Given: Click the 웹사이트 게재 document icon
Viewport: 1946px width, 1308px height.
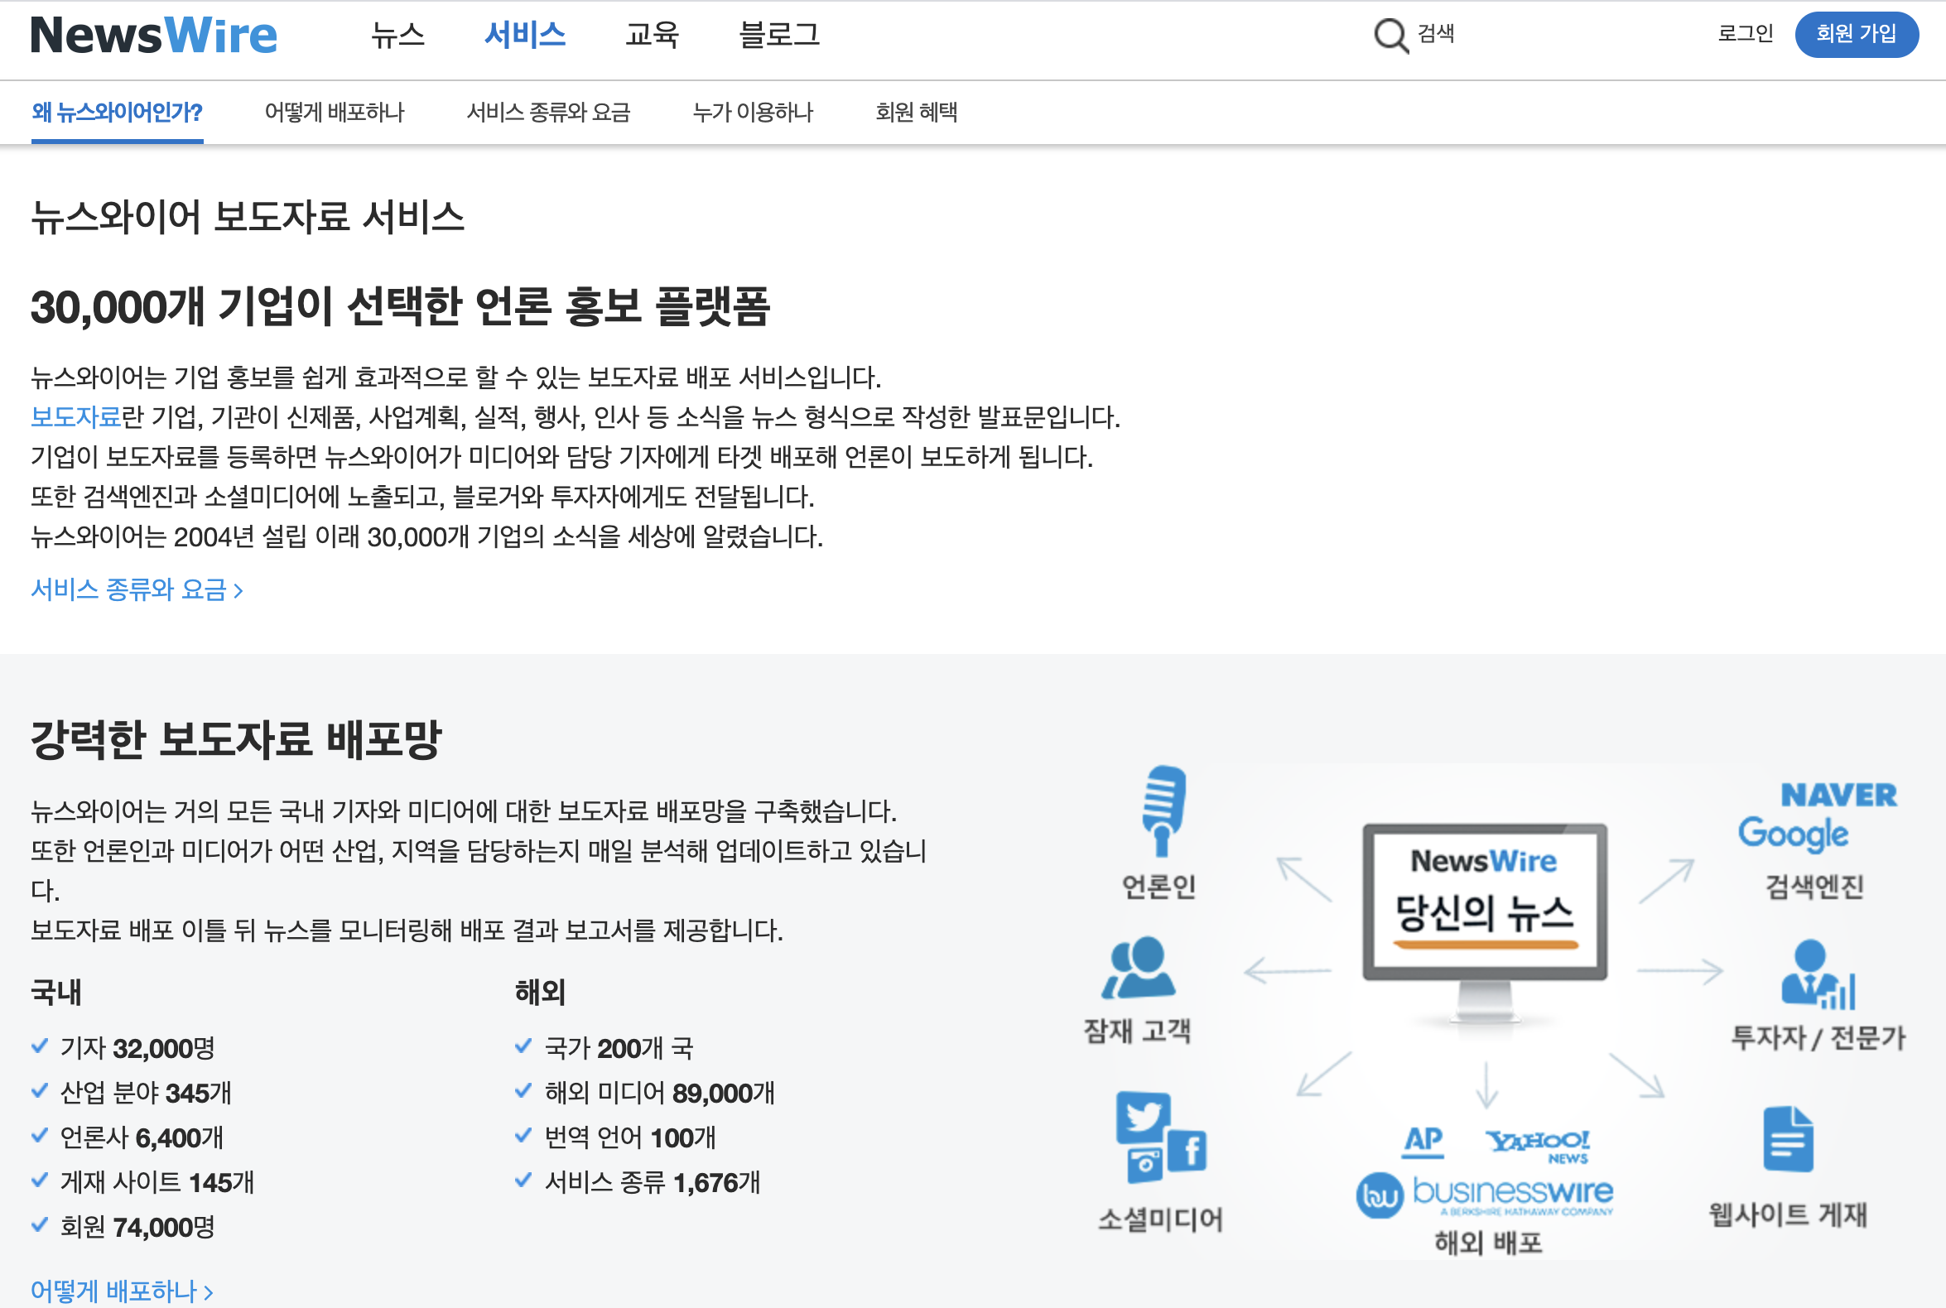Looking at the screenshot, I should click(1788, 1138).
